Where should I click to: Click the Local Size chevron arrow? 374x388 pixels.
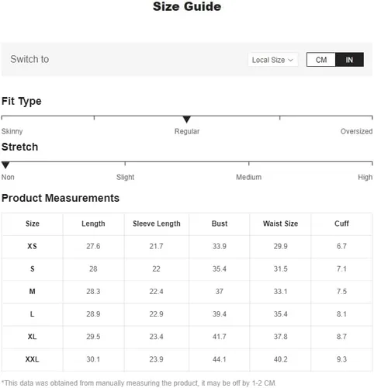click(290, 60)
